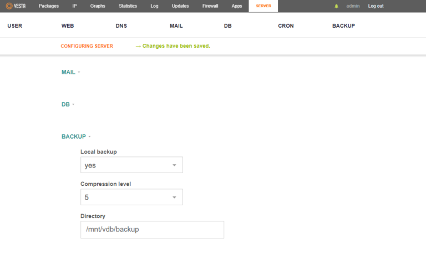Screen dimensions: 426x254
Task: Open the notifications bell icon
Action: click(336, 6)
